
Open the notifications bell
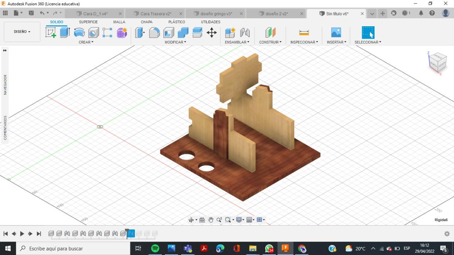tap(421, 13)
